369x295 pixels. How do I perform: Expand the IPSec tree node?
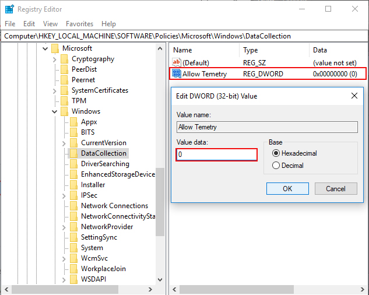coord(64,196)
